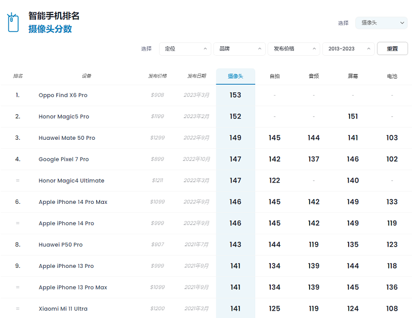Viewport: 417px width, 318px height.
Task: Open the Google Pixel 7 Pro entry
Action: pyautogui.click(x=63, y=159)
